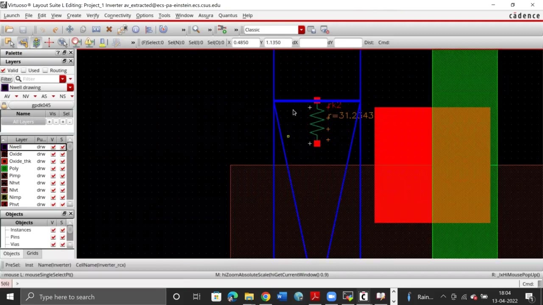Click the gpdk045 library button
The image size is (543, 305).
pyautogui.click(x=41, y=105)
